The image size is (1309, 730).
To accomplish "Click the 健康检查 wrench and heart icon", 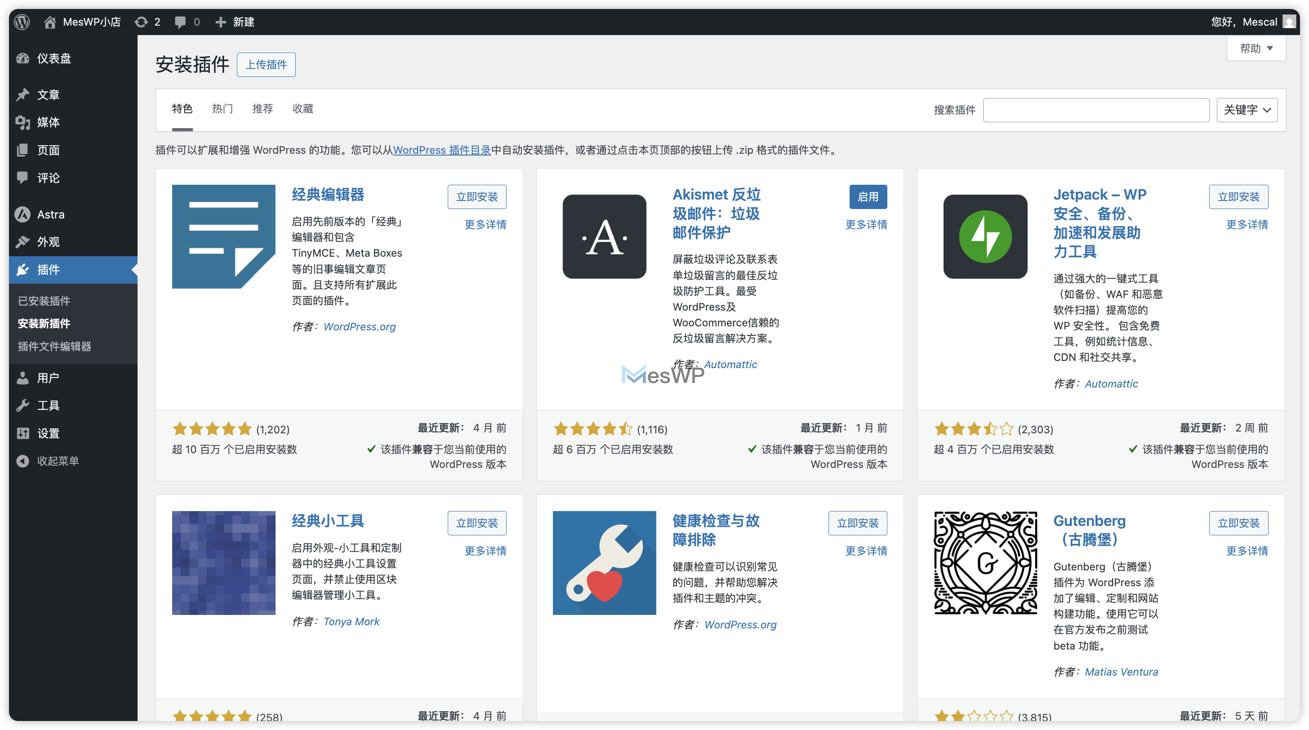I will pos(604,563).
